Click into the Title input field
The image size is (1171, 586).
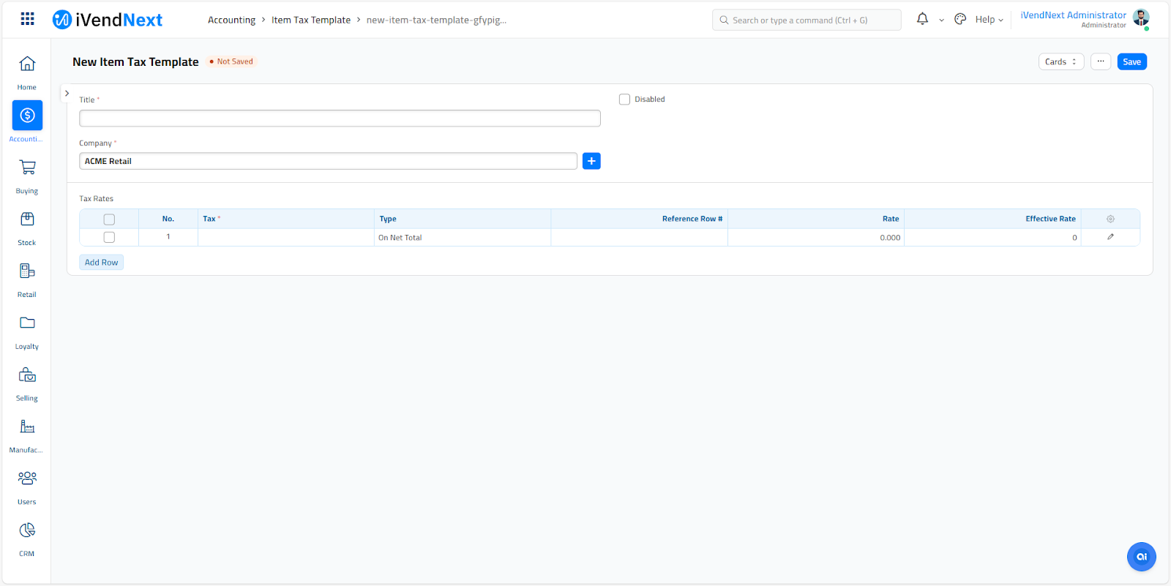(340, 119)
